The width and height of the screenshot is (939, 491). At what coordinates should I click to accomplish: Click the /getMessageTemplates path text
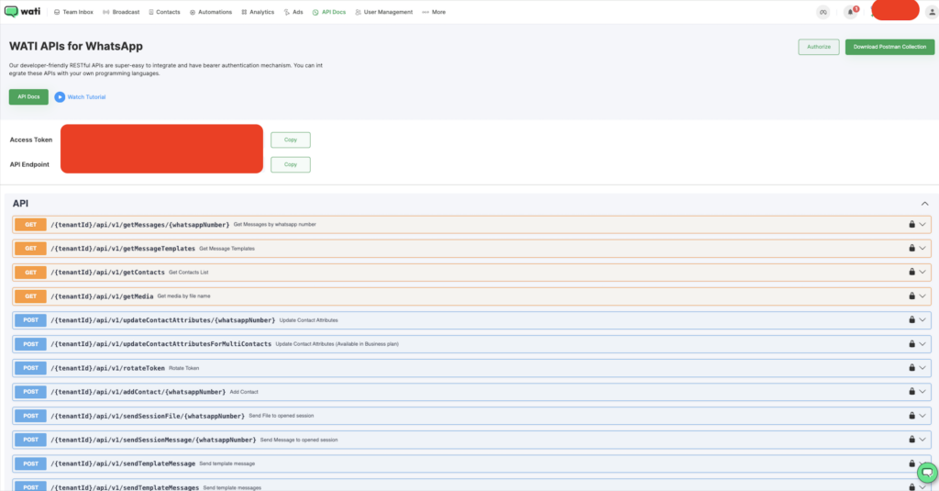123,249
